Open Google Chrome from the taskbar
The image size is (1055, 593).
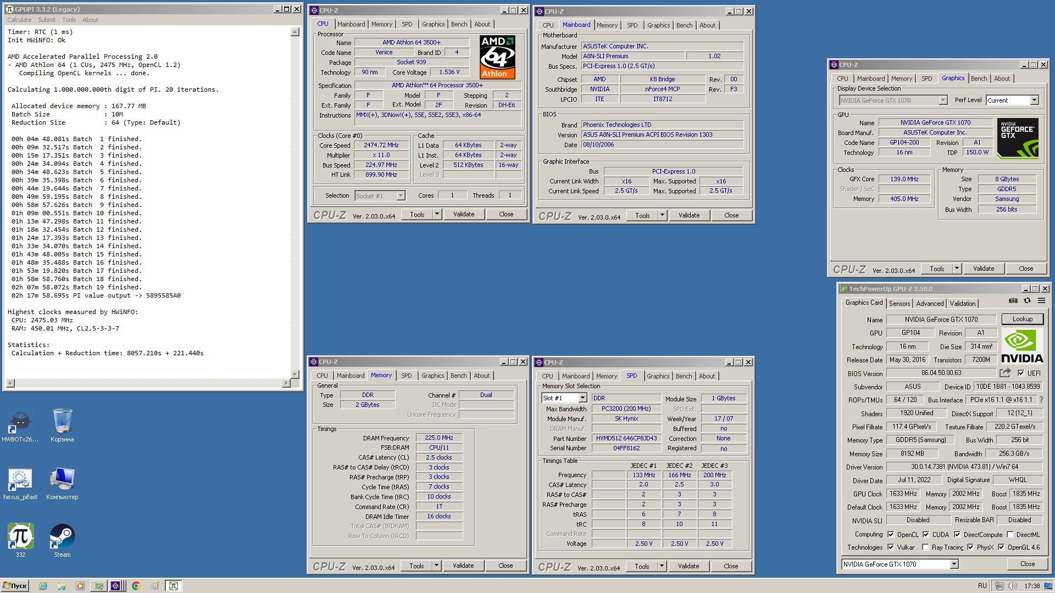(136, 586)
